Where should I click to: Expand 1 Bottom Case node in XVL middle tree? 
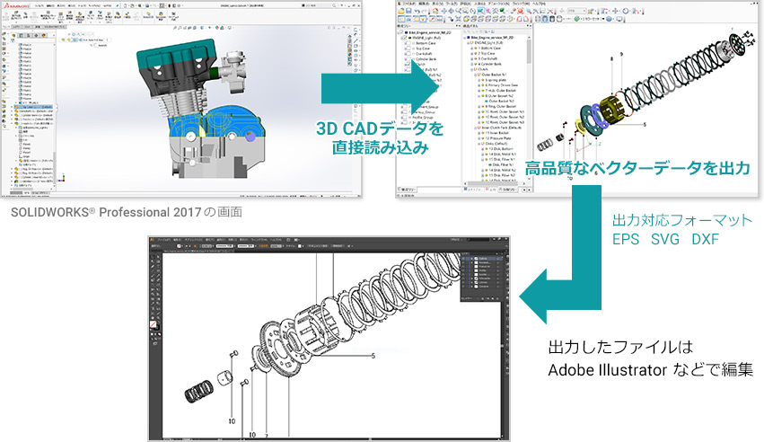[472, 49]
